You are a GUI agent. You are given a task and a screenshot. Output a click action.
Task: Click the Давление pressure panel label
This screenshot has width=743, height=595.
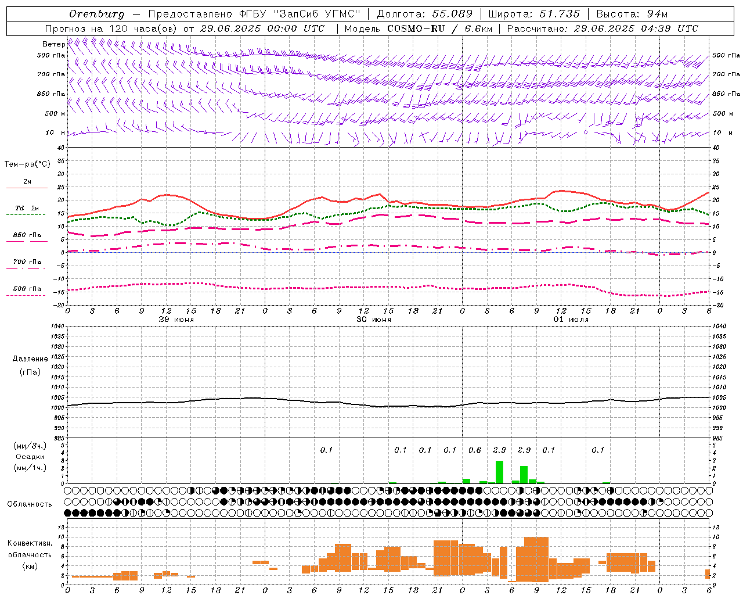coord(30,359)
